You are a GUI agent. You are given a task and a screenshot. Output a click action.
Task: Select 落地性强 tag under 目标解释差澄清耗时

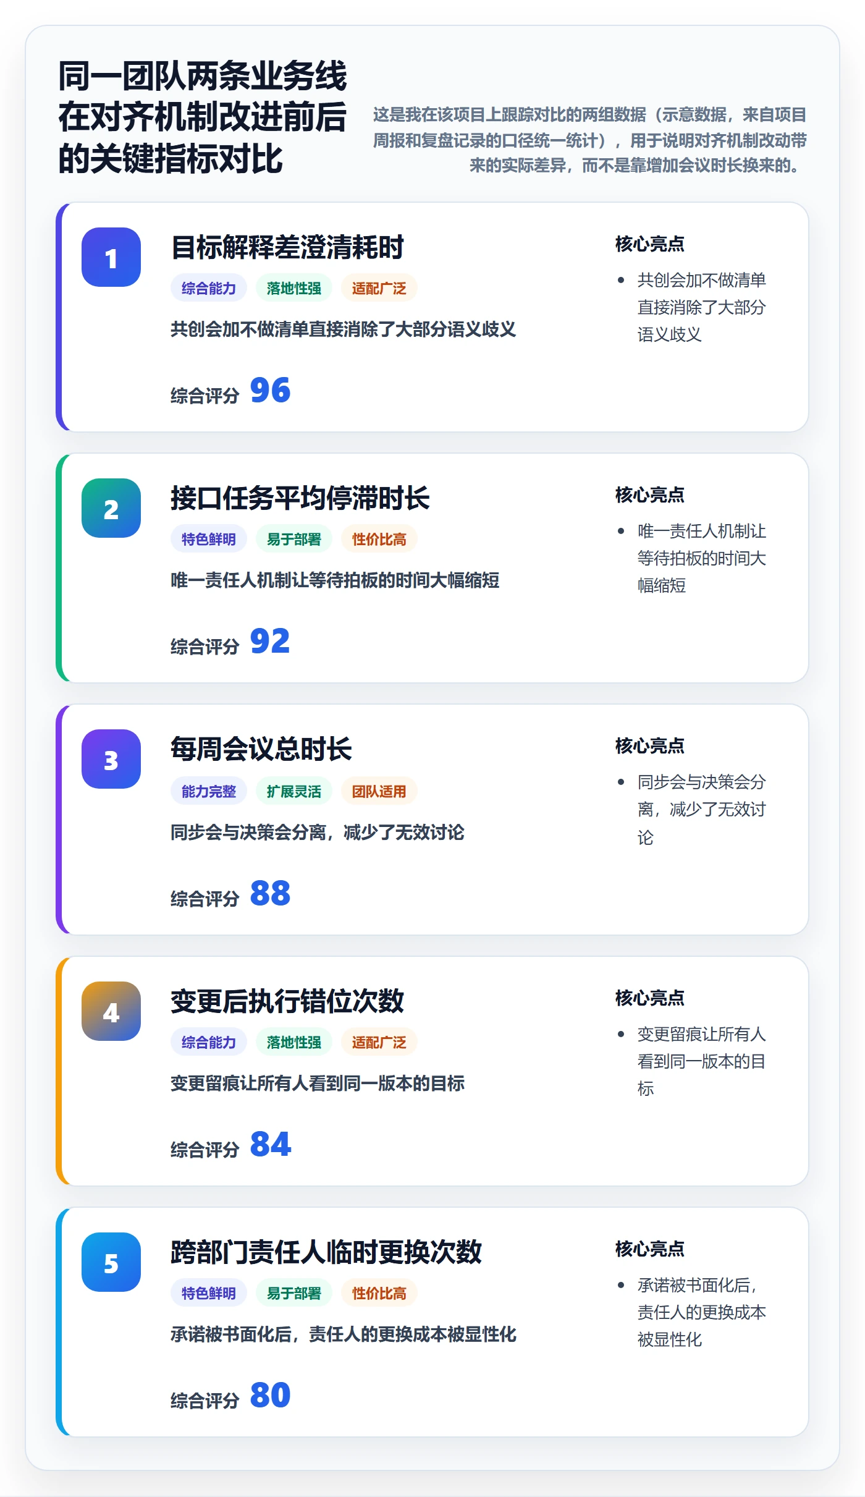click(x=294, y=288)
